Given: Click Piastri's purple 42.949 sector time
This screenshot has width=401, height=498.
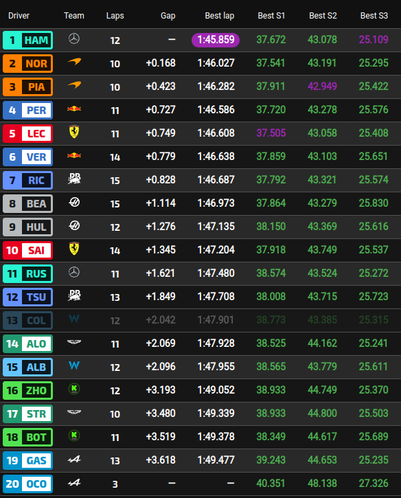Looking at the screenshot, I should [x=322, y=86].
